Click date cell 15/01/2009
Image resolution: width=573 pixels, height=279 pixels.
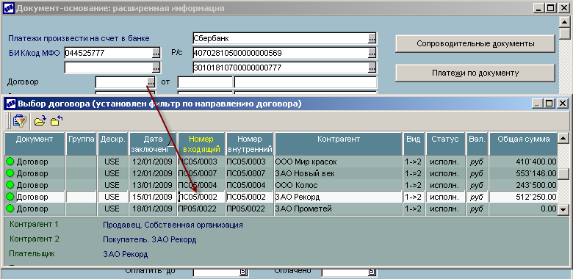[x=153, y=197]
